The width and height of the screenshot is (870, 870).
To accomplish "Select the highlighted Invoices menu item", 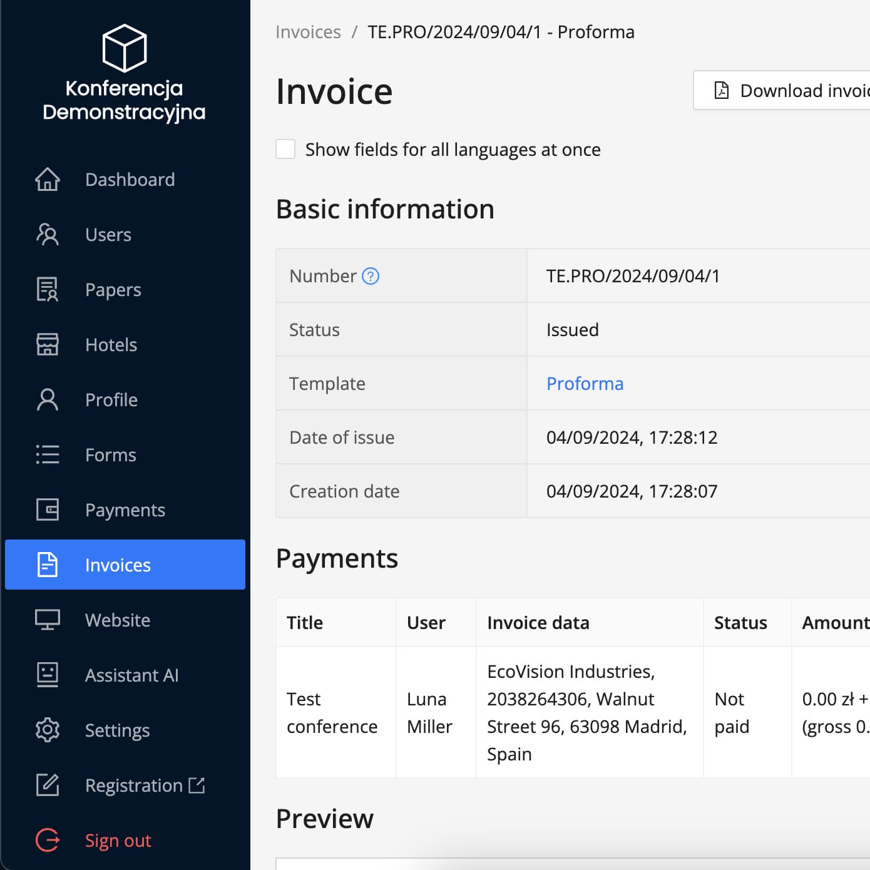I will [125, 565].
